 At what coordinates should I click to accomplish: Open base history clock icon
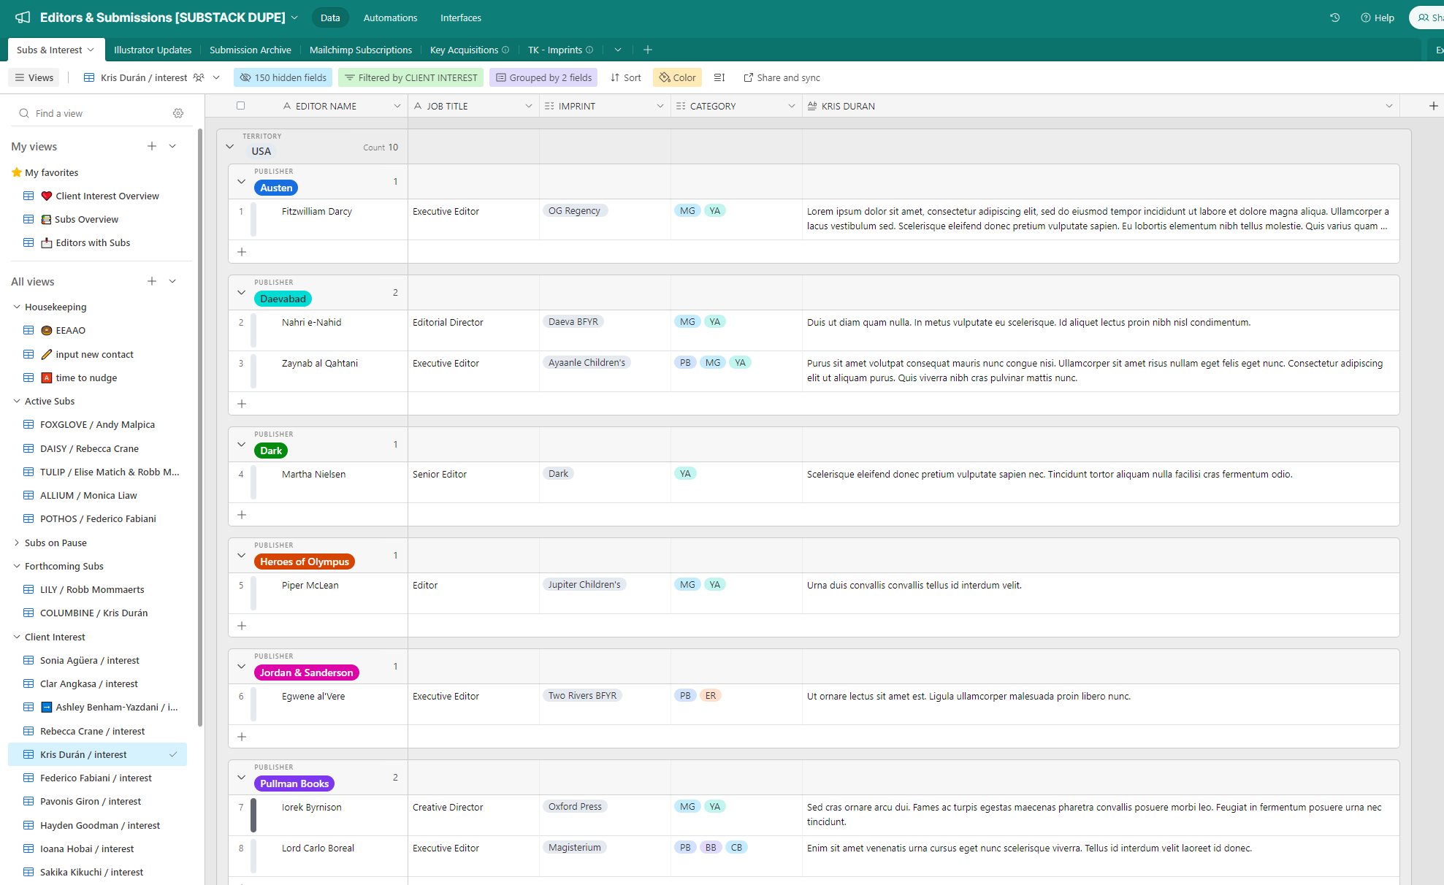click(x=1334, y=18)
